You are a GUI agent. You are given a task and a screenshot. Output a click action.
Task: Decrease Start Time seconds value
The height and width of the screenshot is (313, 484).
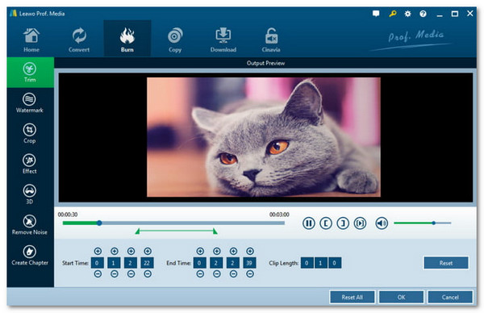pos(131,273)
